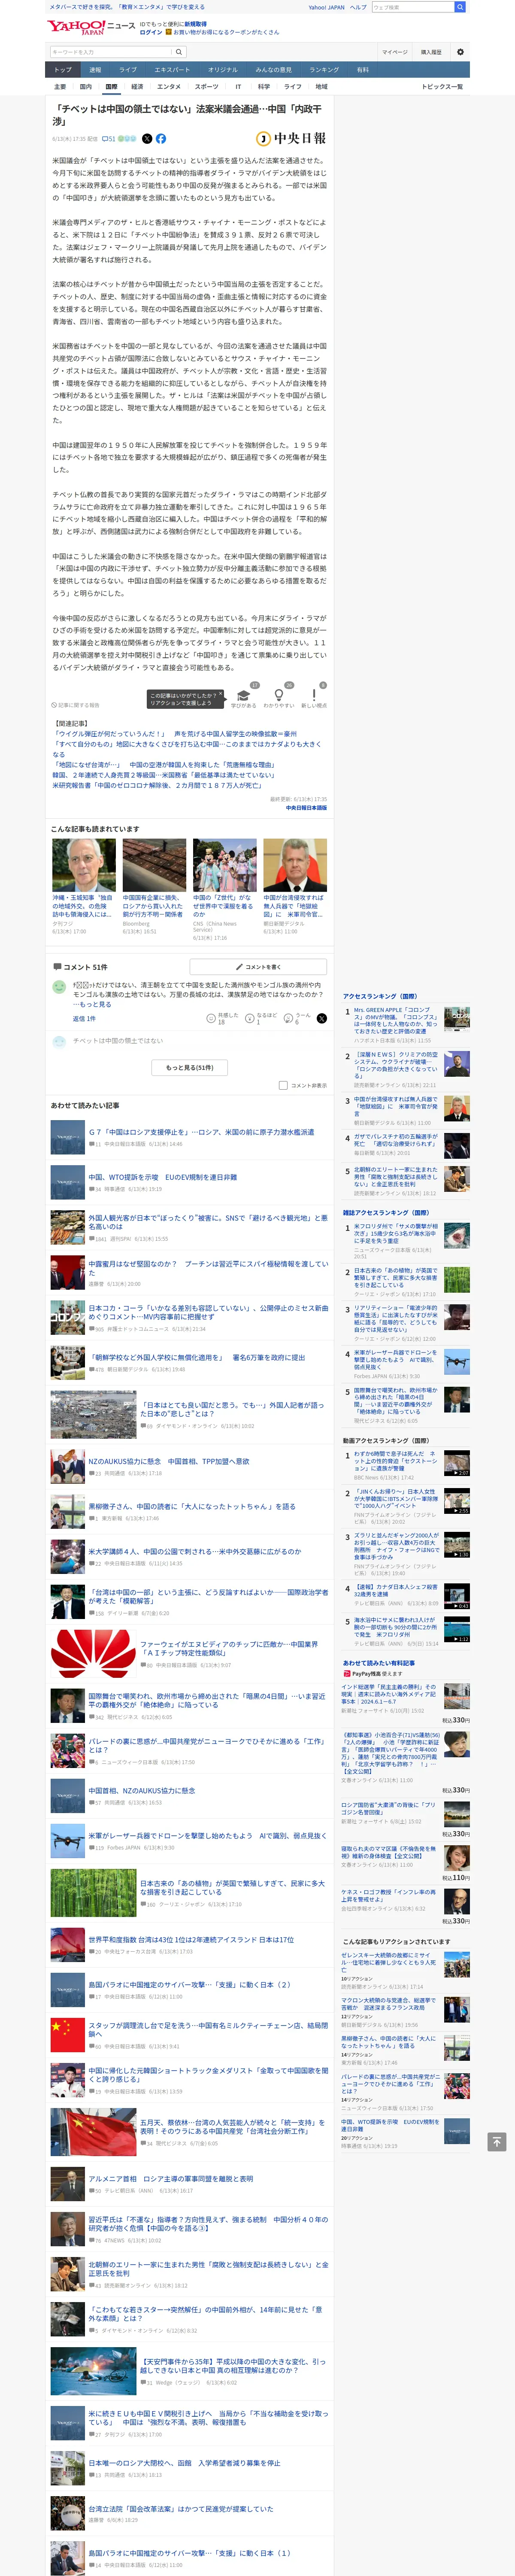The height and width of the screenshot is (2576, 515).
Task: Click the ログイン link in header
Action: (x=151, y=32)
